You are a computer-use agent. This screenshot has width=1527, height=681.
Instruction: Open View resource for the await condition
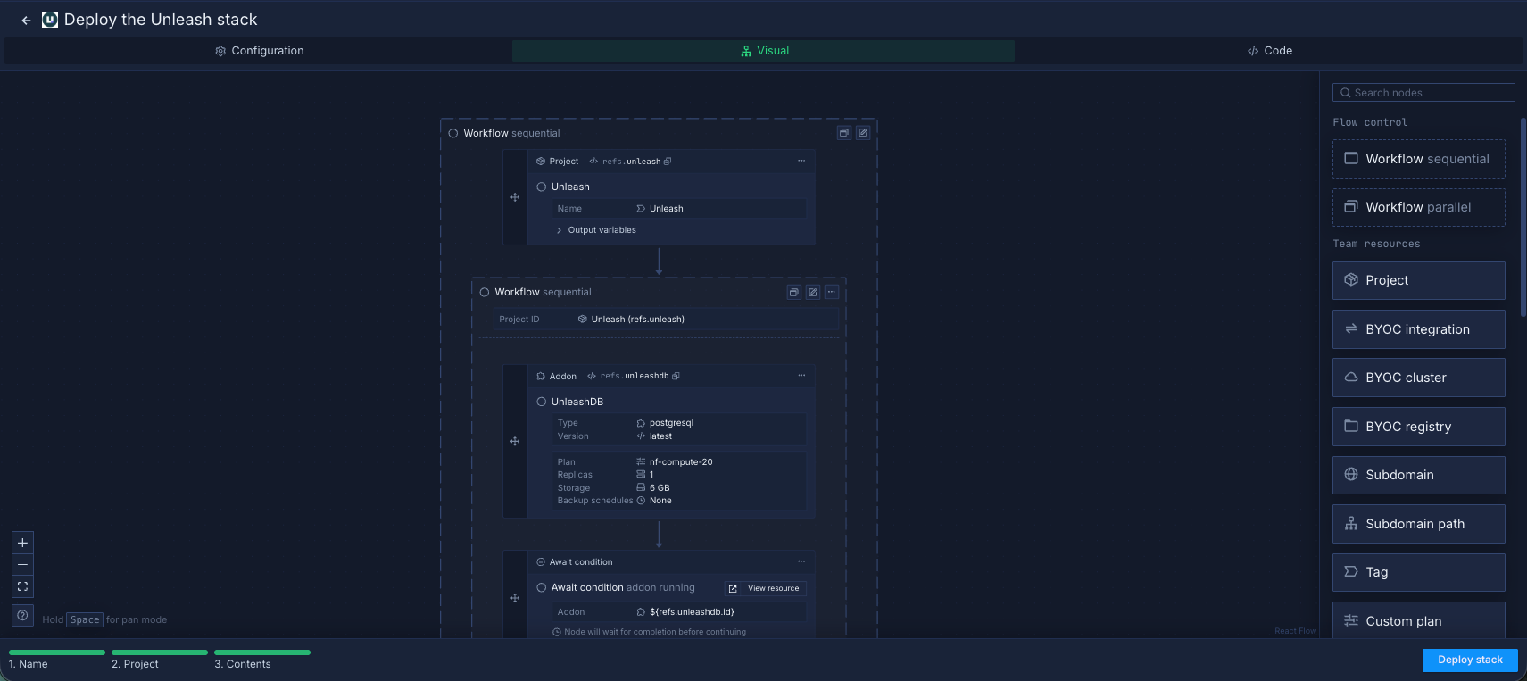tap(765, 588)
